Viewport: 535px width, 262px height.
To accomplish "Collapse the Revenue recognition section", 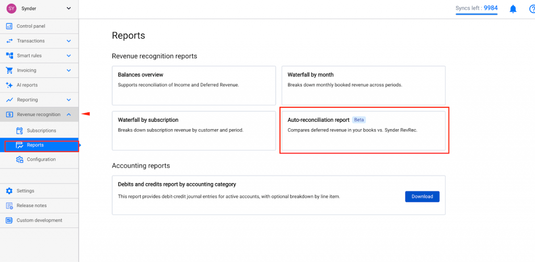I will click(68, 115).
